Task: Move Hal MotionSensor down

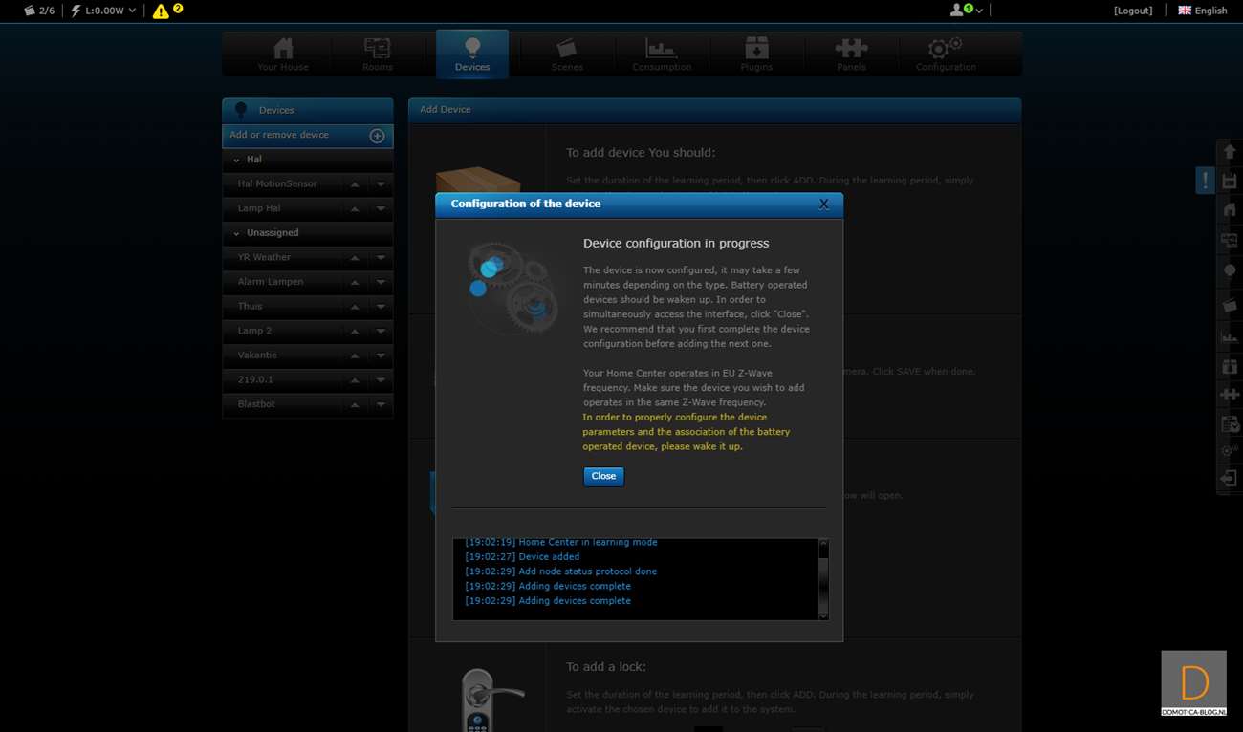Action: [381, 184]
